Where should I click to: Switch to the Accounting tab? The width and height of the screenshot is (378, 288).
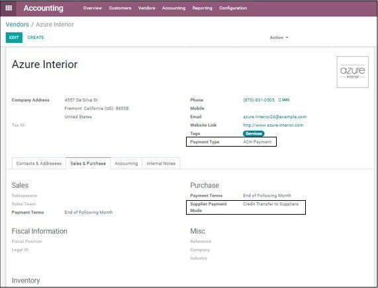click(x=126, y=163)
